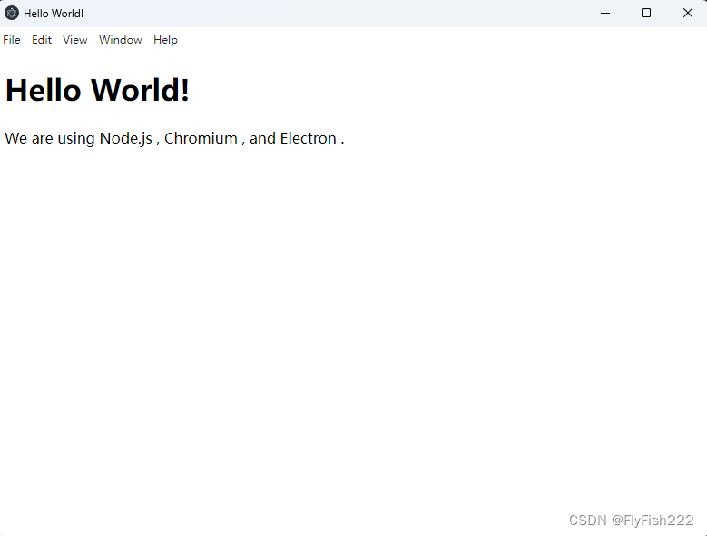Click the 'We are using Node.js' paragraph
The height and width of the screenshot is (536, 707).
pos(174,138)
